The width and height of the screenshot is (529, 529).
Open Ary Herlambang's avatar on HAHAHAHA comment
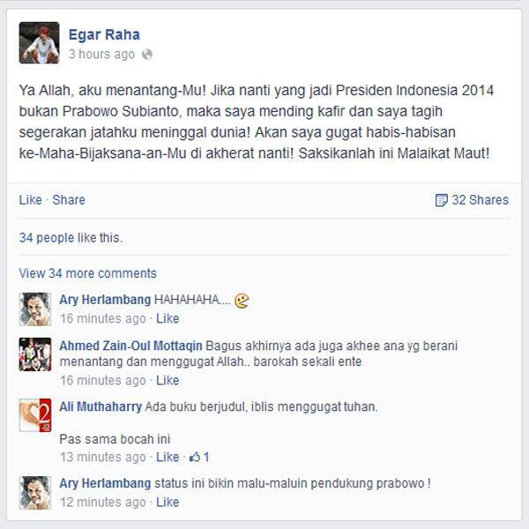35,309
